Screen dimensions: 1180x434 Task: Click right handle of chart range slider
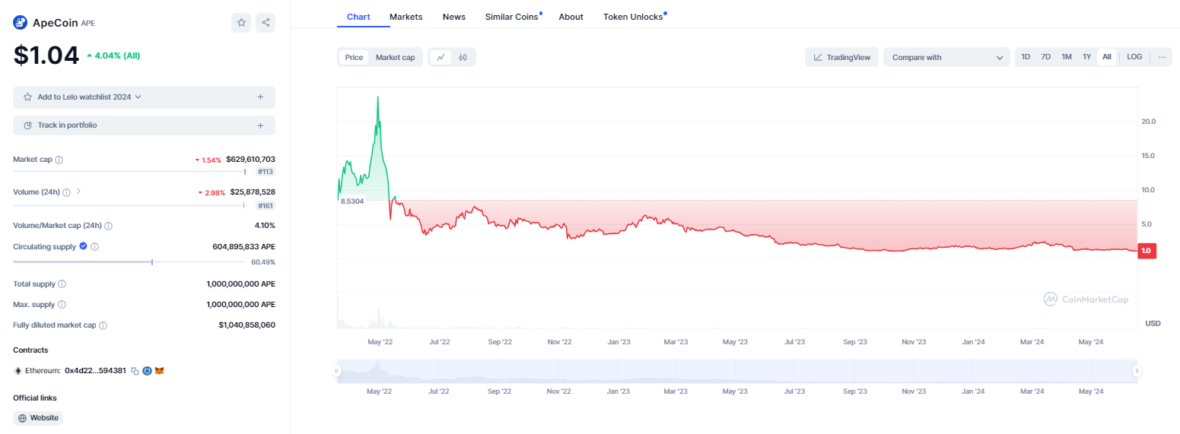pos(1137,371)
